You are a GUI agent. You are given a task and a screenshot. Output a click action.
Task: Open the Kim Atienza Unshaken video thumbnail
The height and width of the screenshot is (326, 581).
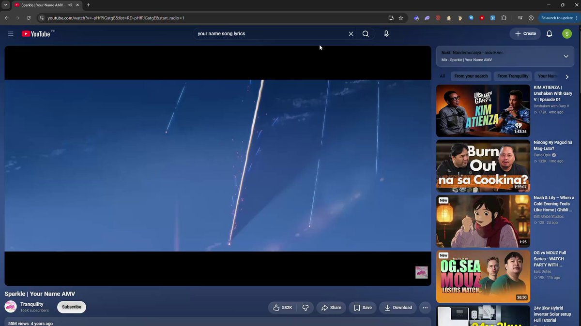pyautogui.click(x=483, y=111)
